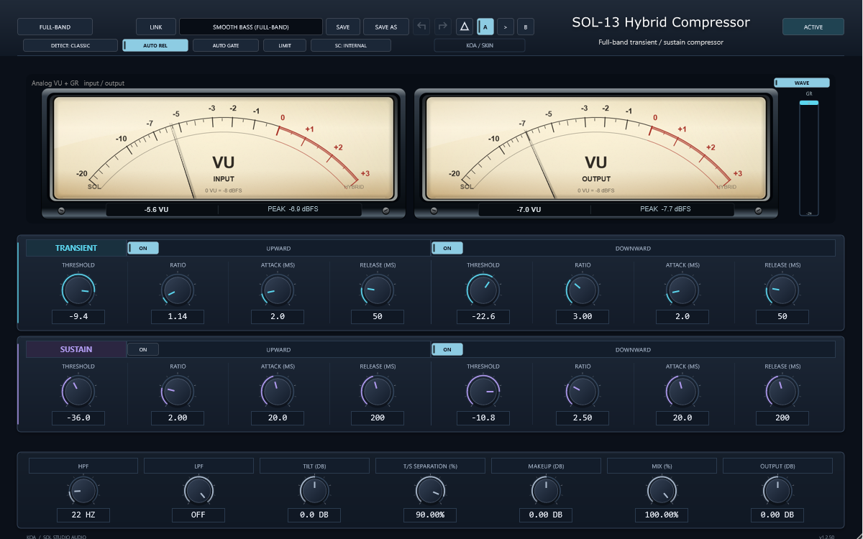Select the B preset slot
This screenshot has height=539, width=863.
pyautogui.click(x=526, y=27)
